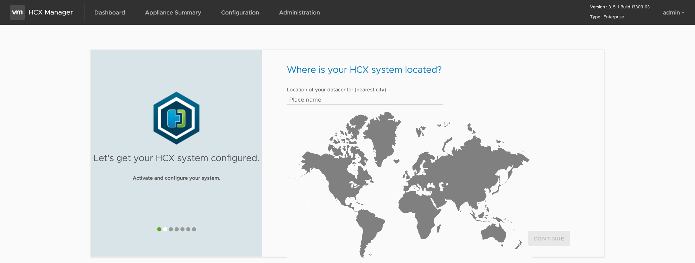Image resolution: width=695 pixels, height=263 pixels.
Task: Click the fourth wizard step dot
Action: 177,229
